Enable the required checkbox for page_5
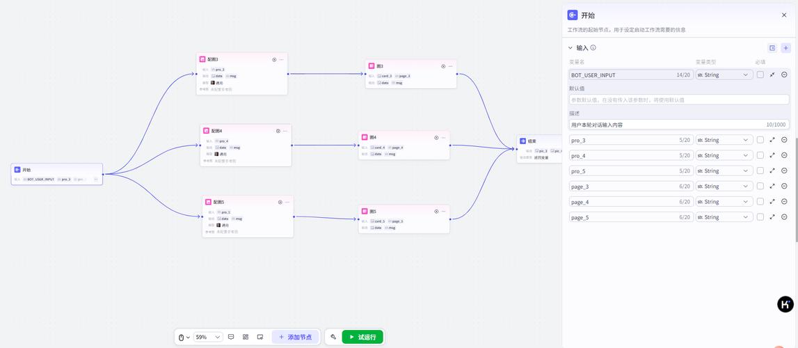The image size is (798, 348). tap(760, 217)
